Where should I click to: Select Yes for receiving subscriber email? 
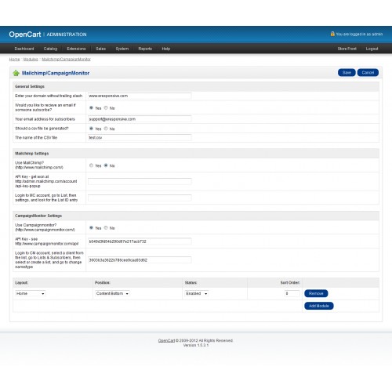(91, 107)
